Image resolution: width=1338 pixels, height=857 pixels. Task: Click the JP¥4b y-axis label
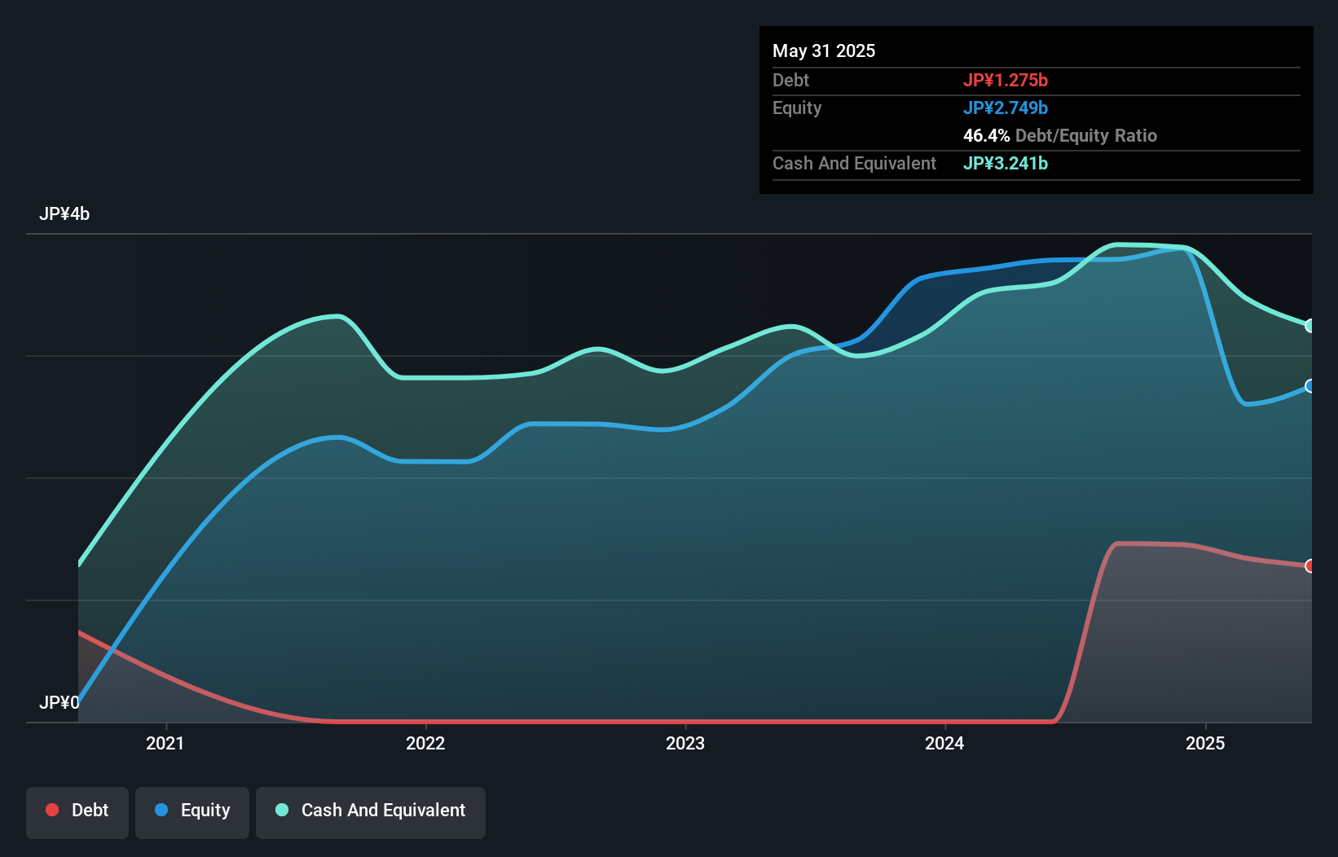[x=64, y=214]
